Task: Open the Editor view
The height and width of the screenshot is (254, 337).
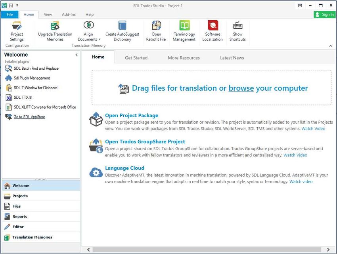Action: pos(41,227)
